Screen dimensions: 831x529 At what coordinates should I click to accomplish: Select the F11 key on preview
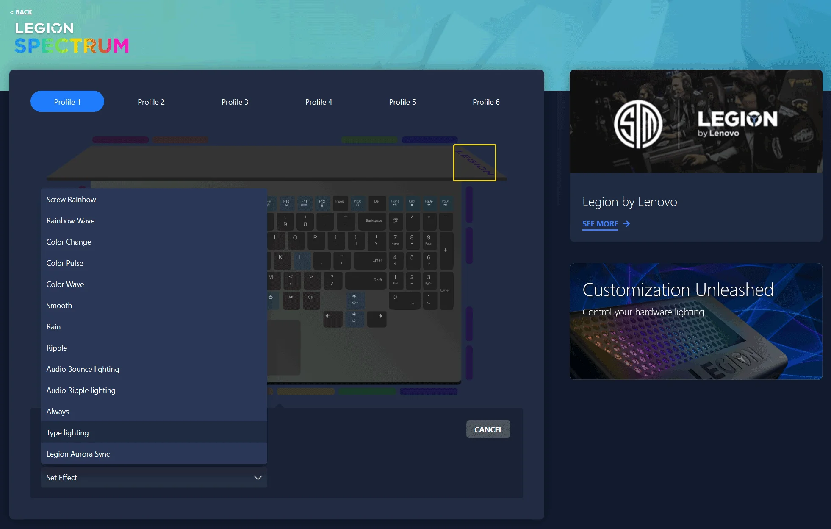tap(305, 203)
